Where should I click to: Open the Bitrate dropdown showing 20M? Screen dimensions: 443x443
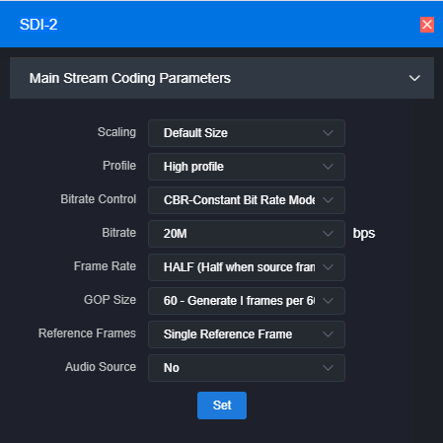click(247, 234)
